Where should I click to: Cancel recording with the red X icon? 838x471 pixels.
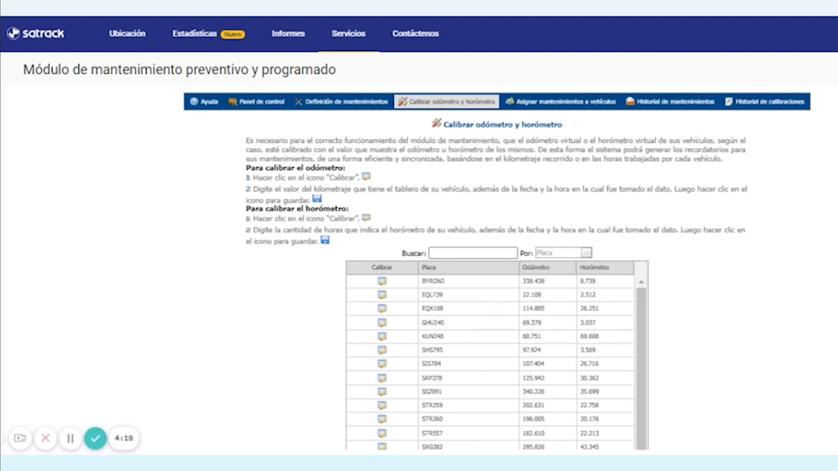[46, 438]
